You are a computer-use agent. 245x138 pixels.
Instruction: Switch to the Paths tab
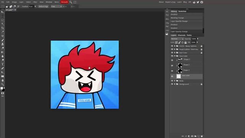tap(189, 35)
